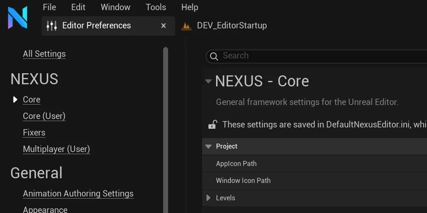
Task: Click the General category heading
Action: tap(36, 173)
